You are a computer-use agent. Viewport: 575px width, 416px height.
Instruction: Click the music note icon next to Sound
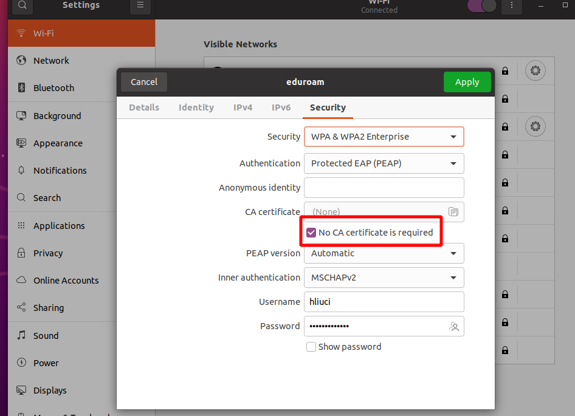tap(21, 335)
